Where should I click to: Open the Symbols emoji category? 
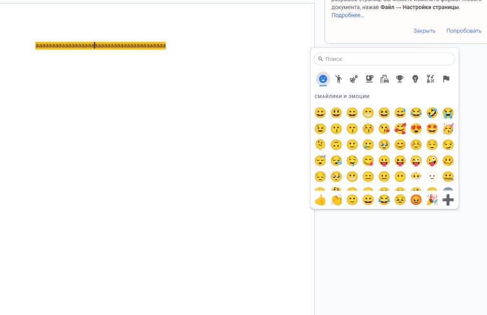coord(430,79)
